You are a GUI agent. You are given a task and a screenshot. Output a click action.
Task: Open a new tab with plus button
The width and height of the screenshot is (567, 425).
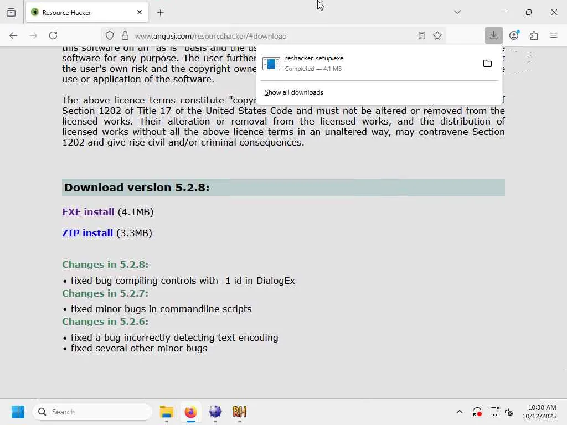coord(161,13)
